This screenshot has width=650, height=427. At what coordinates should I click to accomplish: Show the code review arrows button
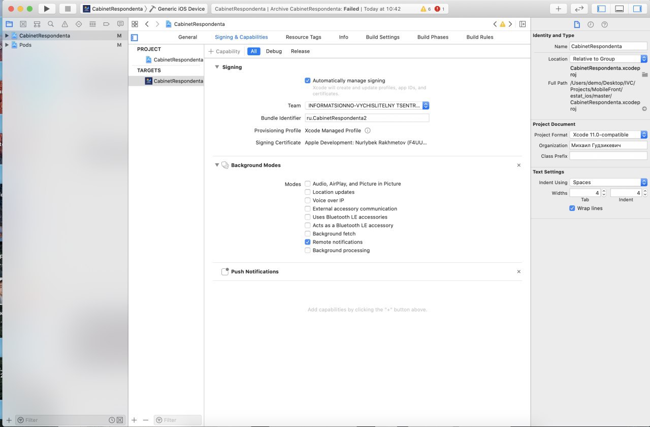[x=578, y=9]
